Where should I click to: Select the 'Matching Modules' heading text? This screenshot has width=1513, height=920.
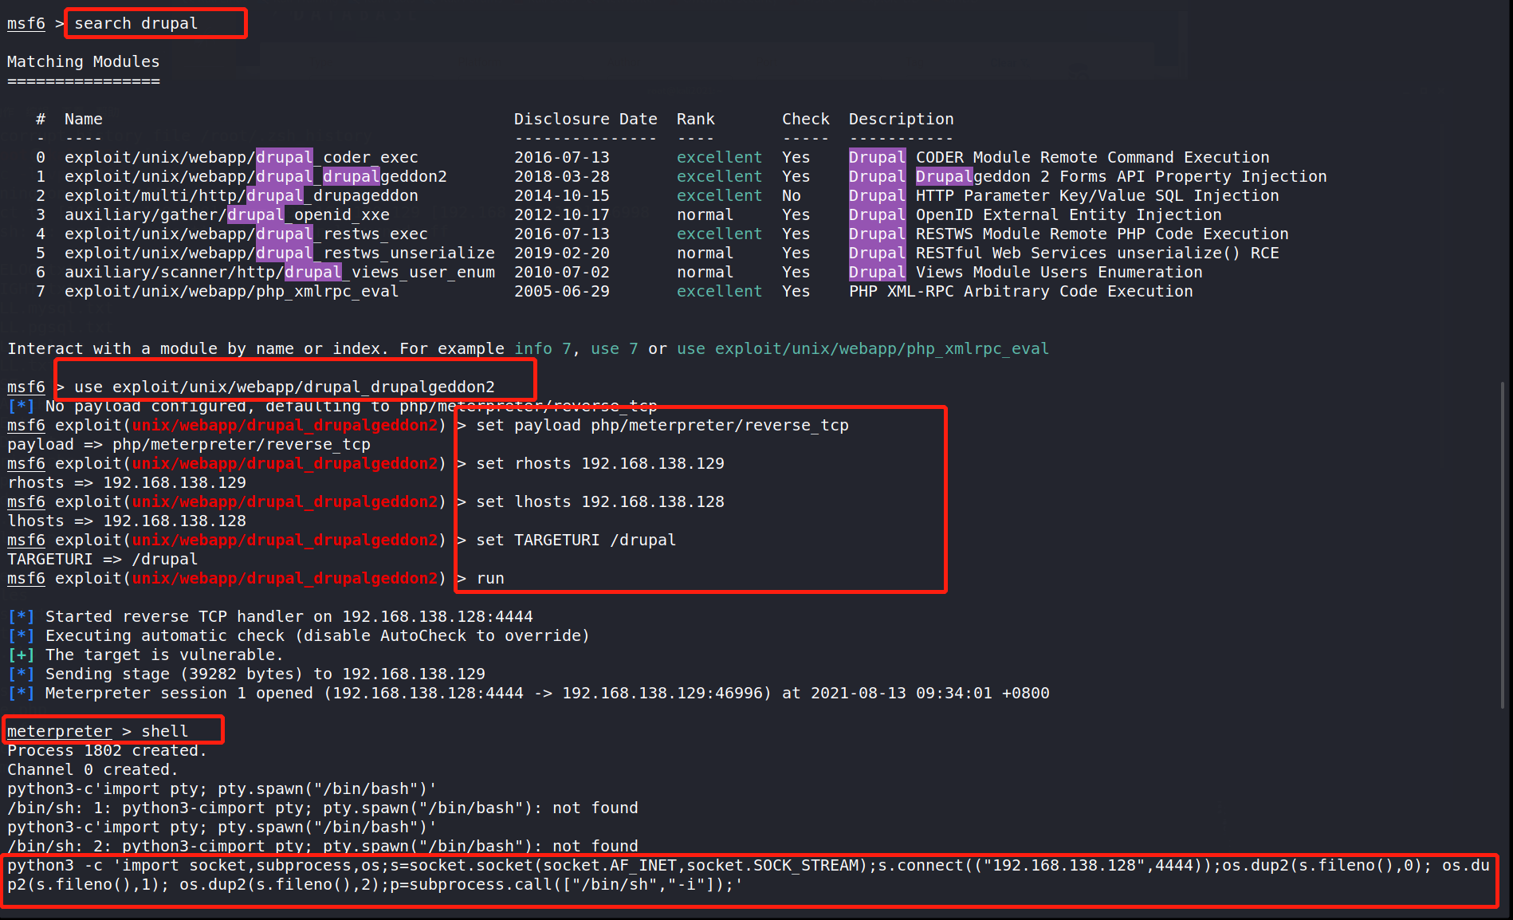[83, 61]
